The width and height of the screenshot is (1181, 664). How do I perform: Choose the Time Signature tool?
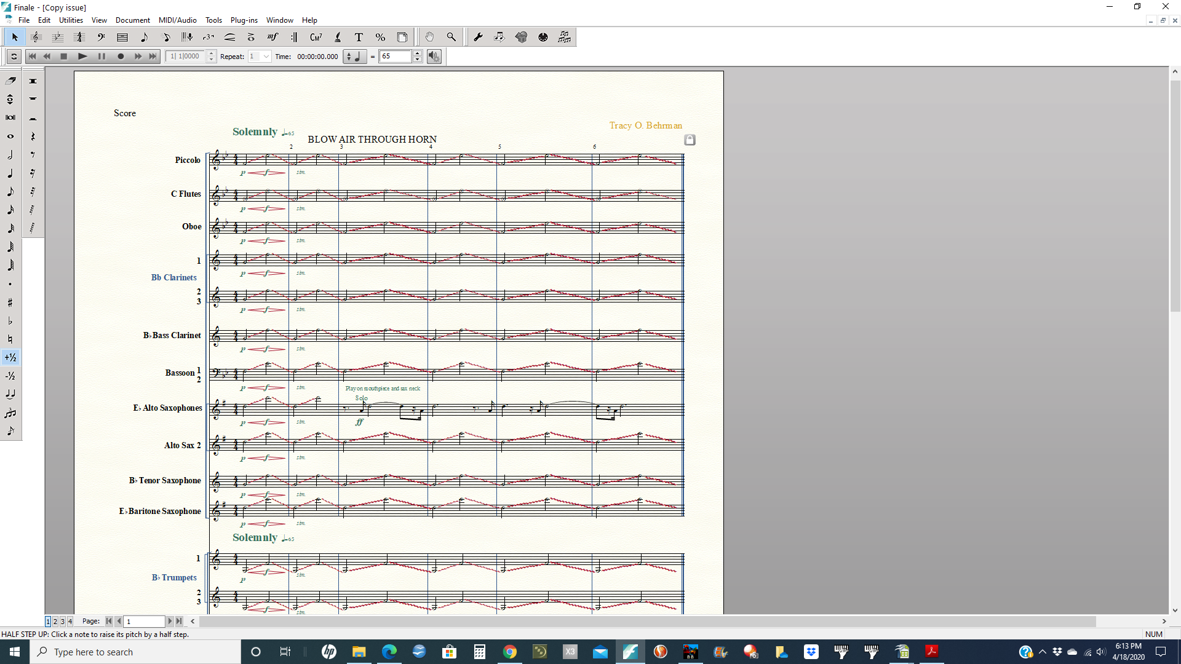pyautogui.click(x=79, y=38)
